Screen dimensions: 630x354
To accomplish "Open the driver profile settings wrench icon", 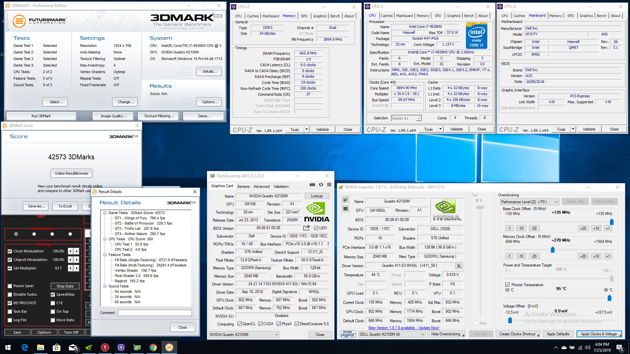I will [x=459, y=266].
